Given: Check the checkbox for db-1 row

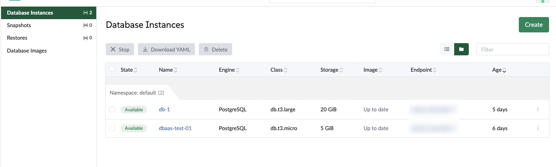Looking at the screenshot, I should (112, 110).
